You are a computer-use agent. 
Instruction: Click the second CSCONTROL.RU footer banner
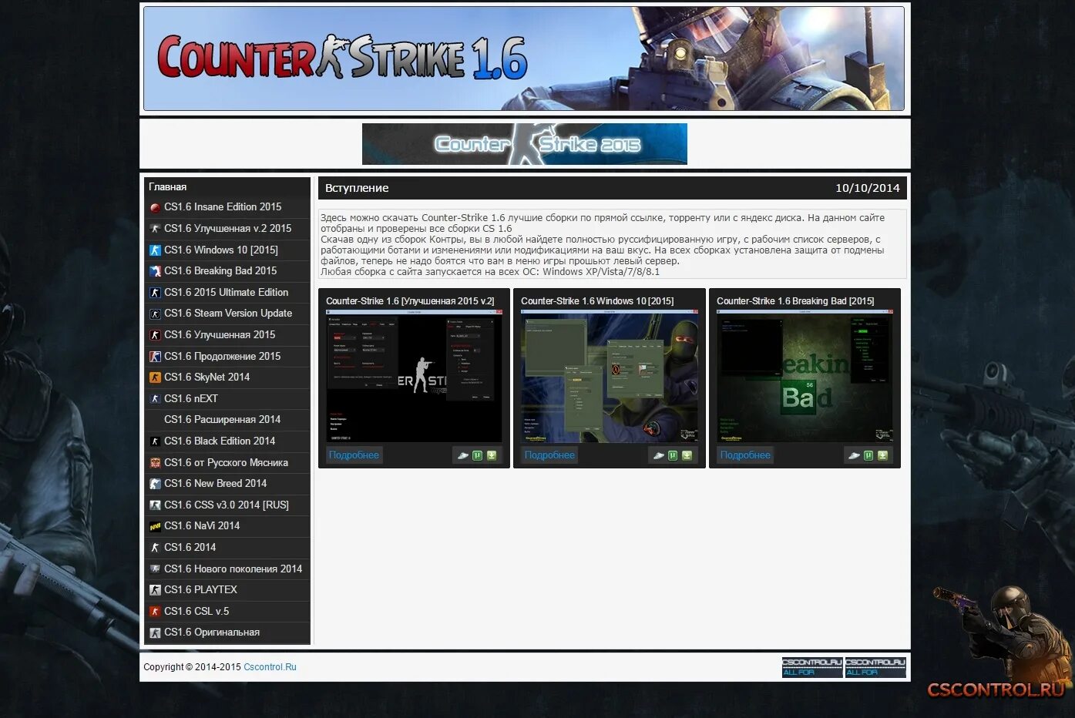coord(875,667)
